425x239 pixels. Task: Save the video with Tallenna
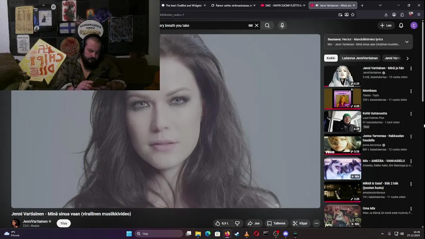pos(276,223)
